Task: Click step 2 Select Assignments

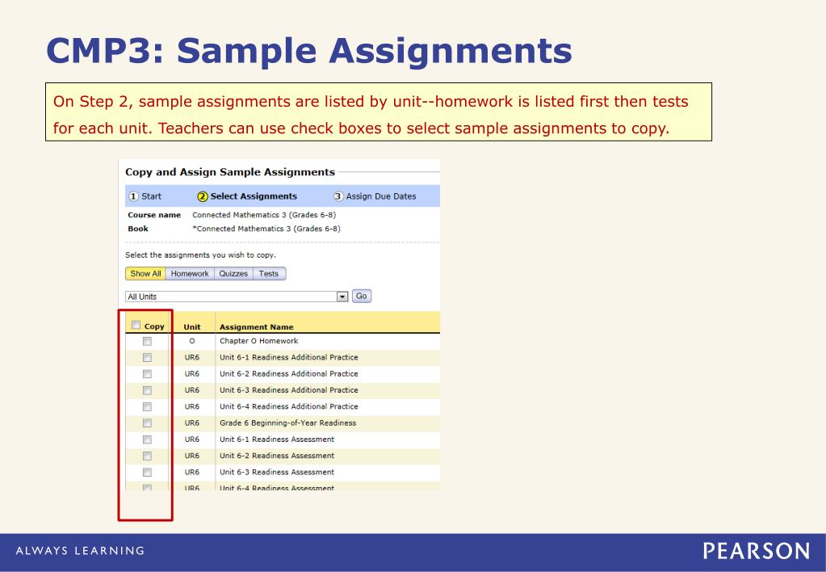Action: (x=247, y=196)
